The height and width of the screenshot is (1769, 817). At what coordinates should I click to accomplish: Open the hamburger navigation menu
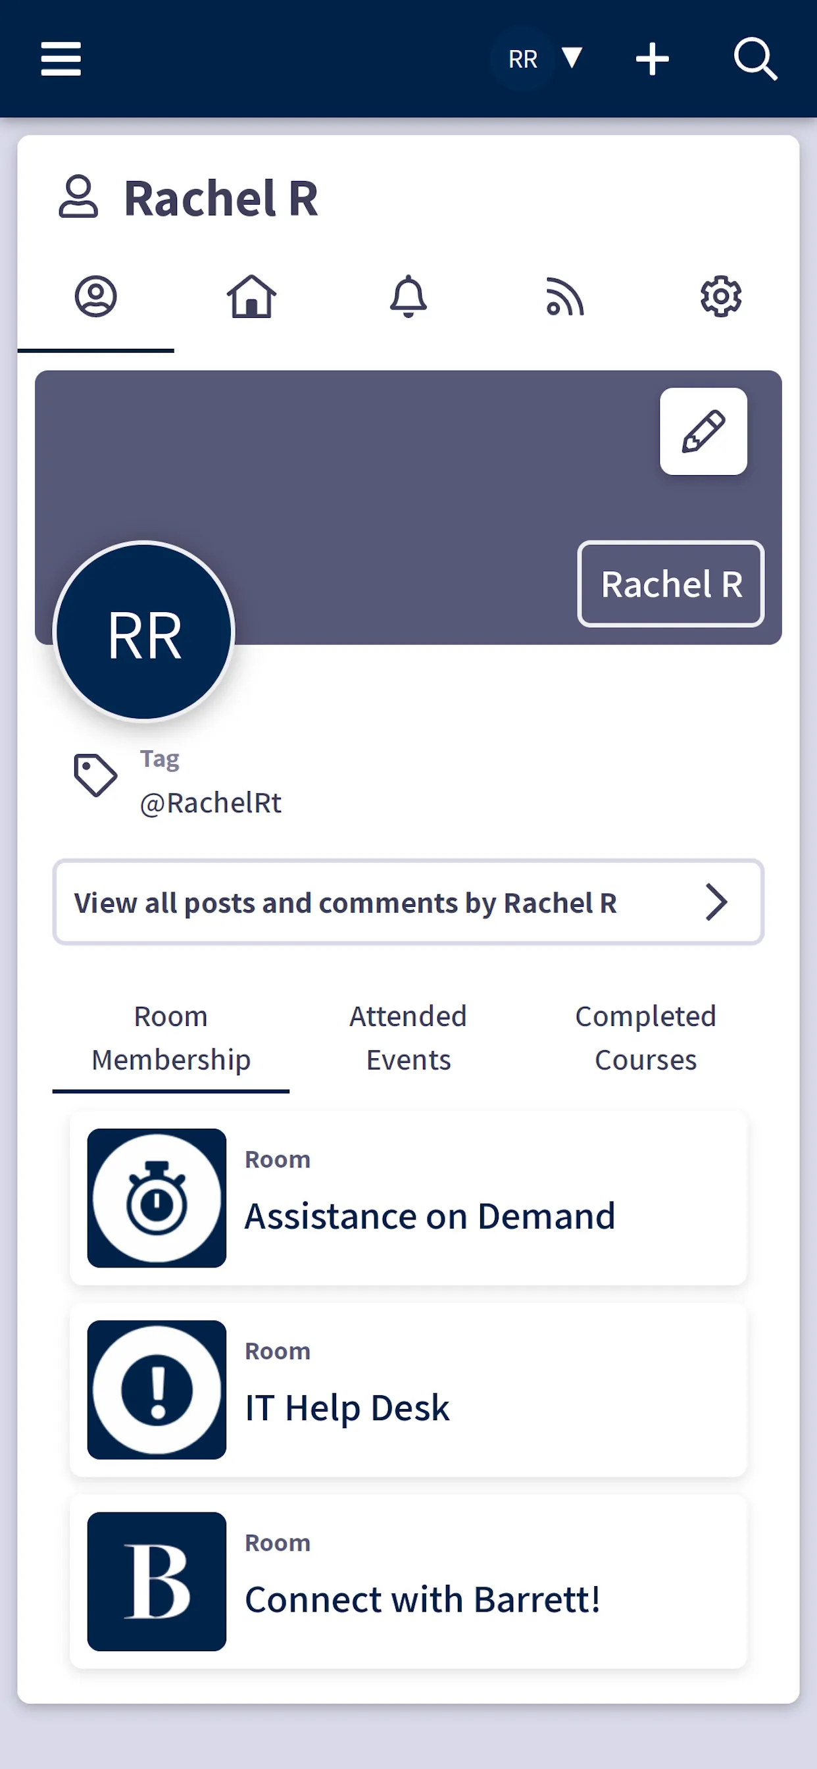[61, 59]
